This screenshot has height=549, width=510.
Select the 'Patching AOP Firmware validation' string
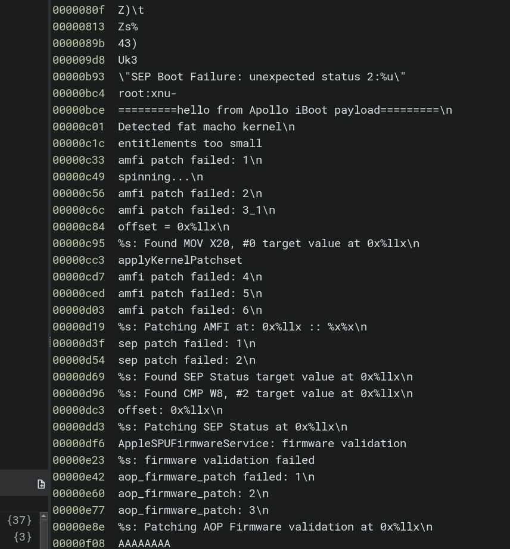[x=275, y=527]
